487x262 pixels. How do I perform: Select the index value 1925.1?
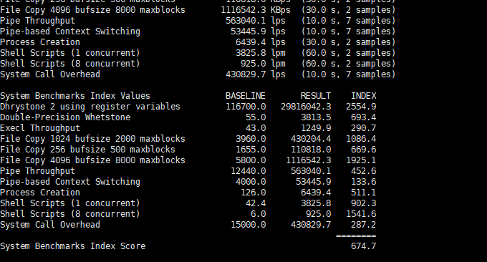coord(361,160)
